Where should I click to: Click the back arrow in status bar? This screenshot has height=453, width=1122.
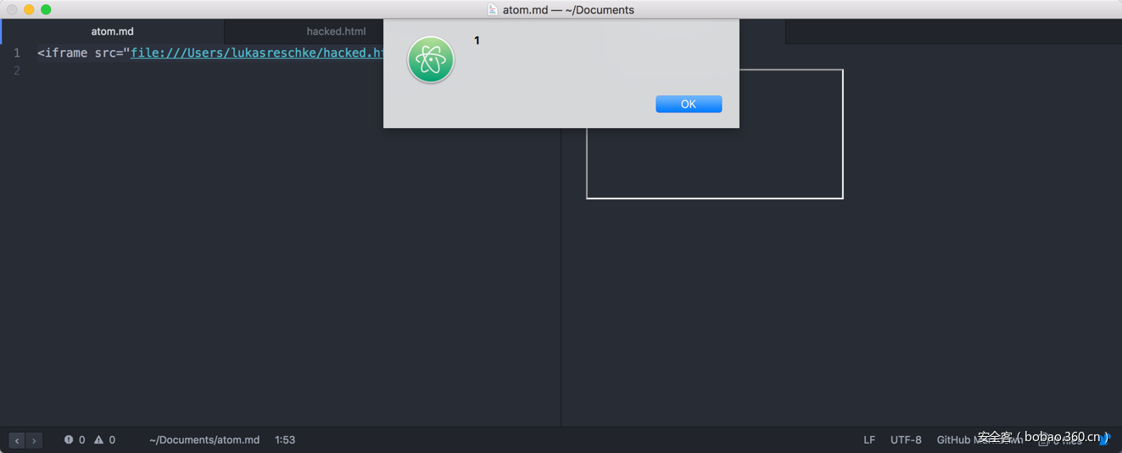17,440
